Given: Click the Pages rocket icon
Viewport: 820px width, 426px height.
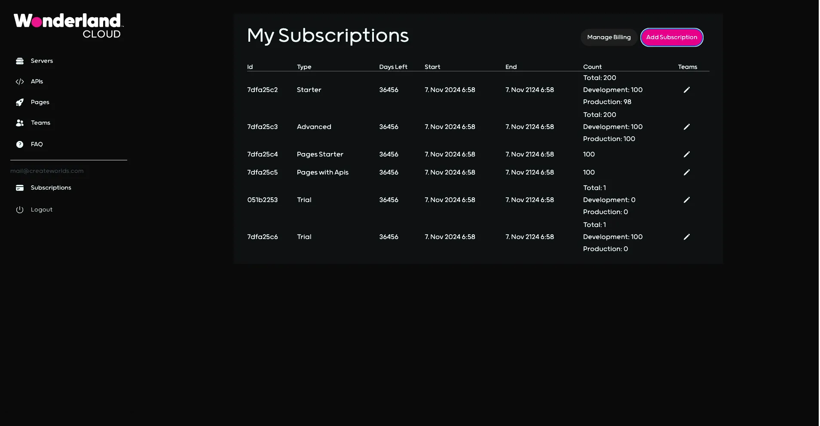Looking at the screenshot, I should click(x=20, y=102).
